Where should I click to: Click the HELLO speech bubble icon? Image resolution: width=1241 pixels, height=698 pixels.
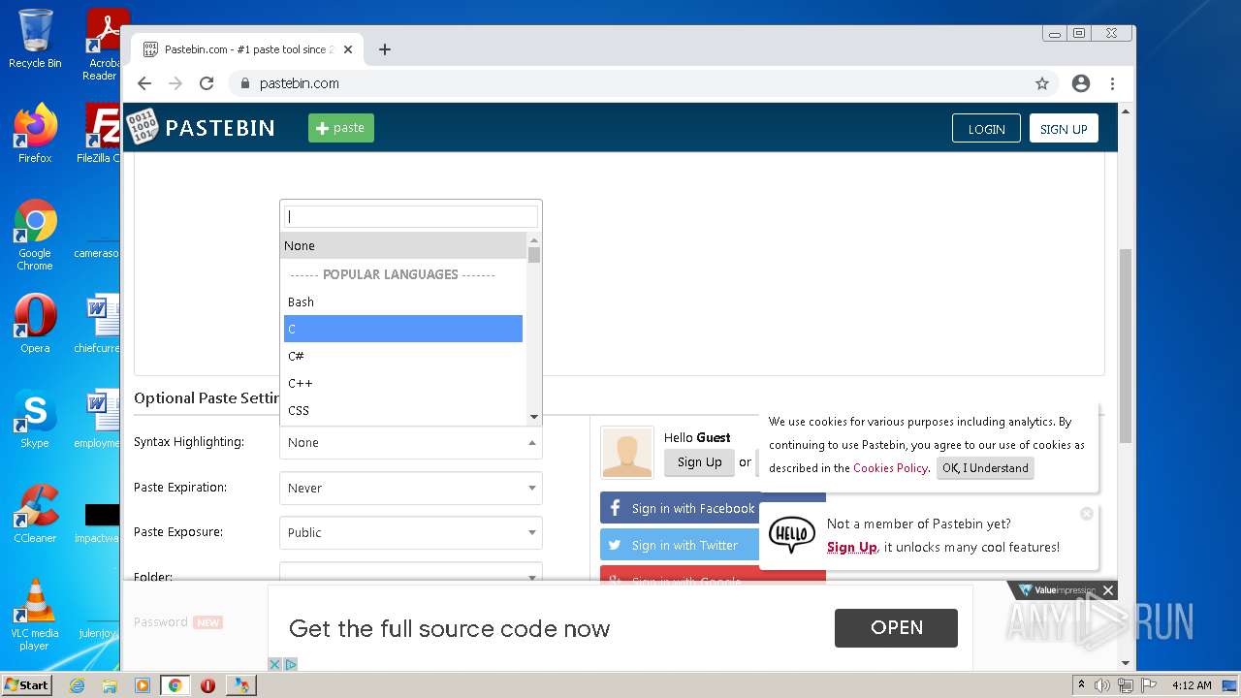click(792, 534)
